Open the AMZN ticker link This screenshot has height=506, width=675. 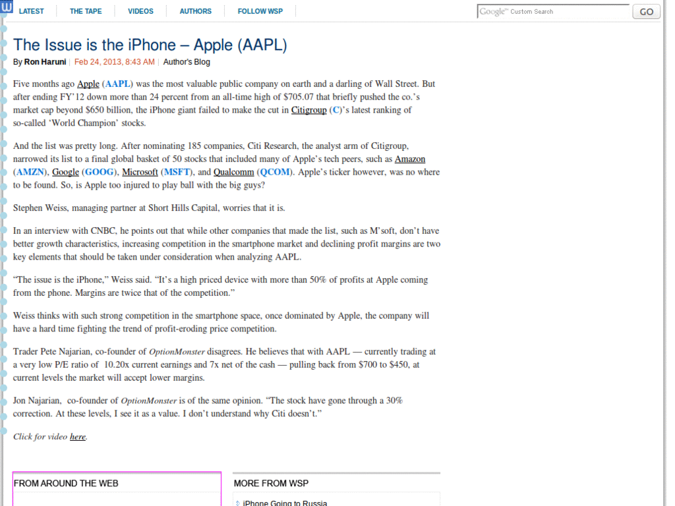(30, 172)
